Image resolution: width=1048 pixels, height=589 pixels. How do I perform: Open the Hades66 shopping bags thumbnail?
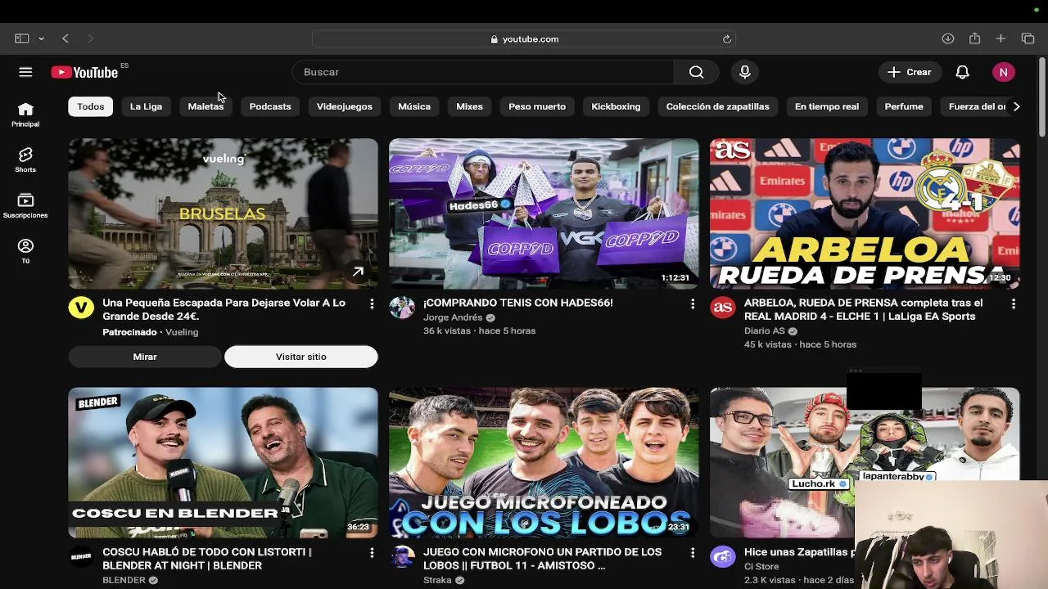tap(544, 214)
